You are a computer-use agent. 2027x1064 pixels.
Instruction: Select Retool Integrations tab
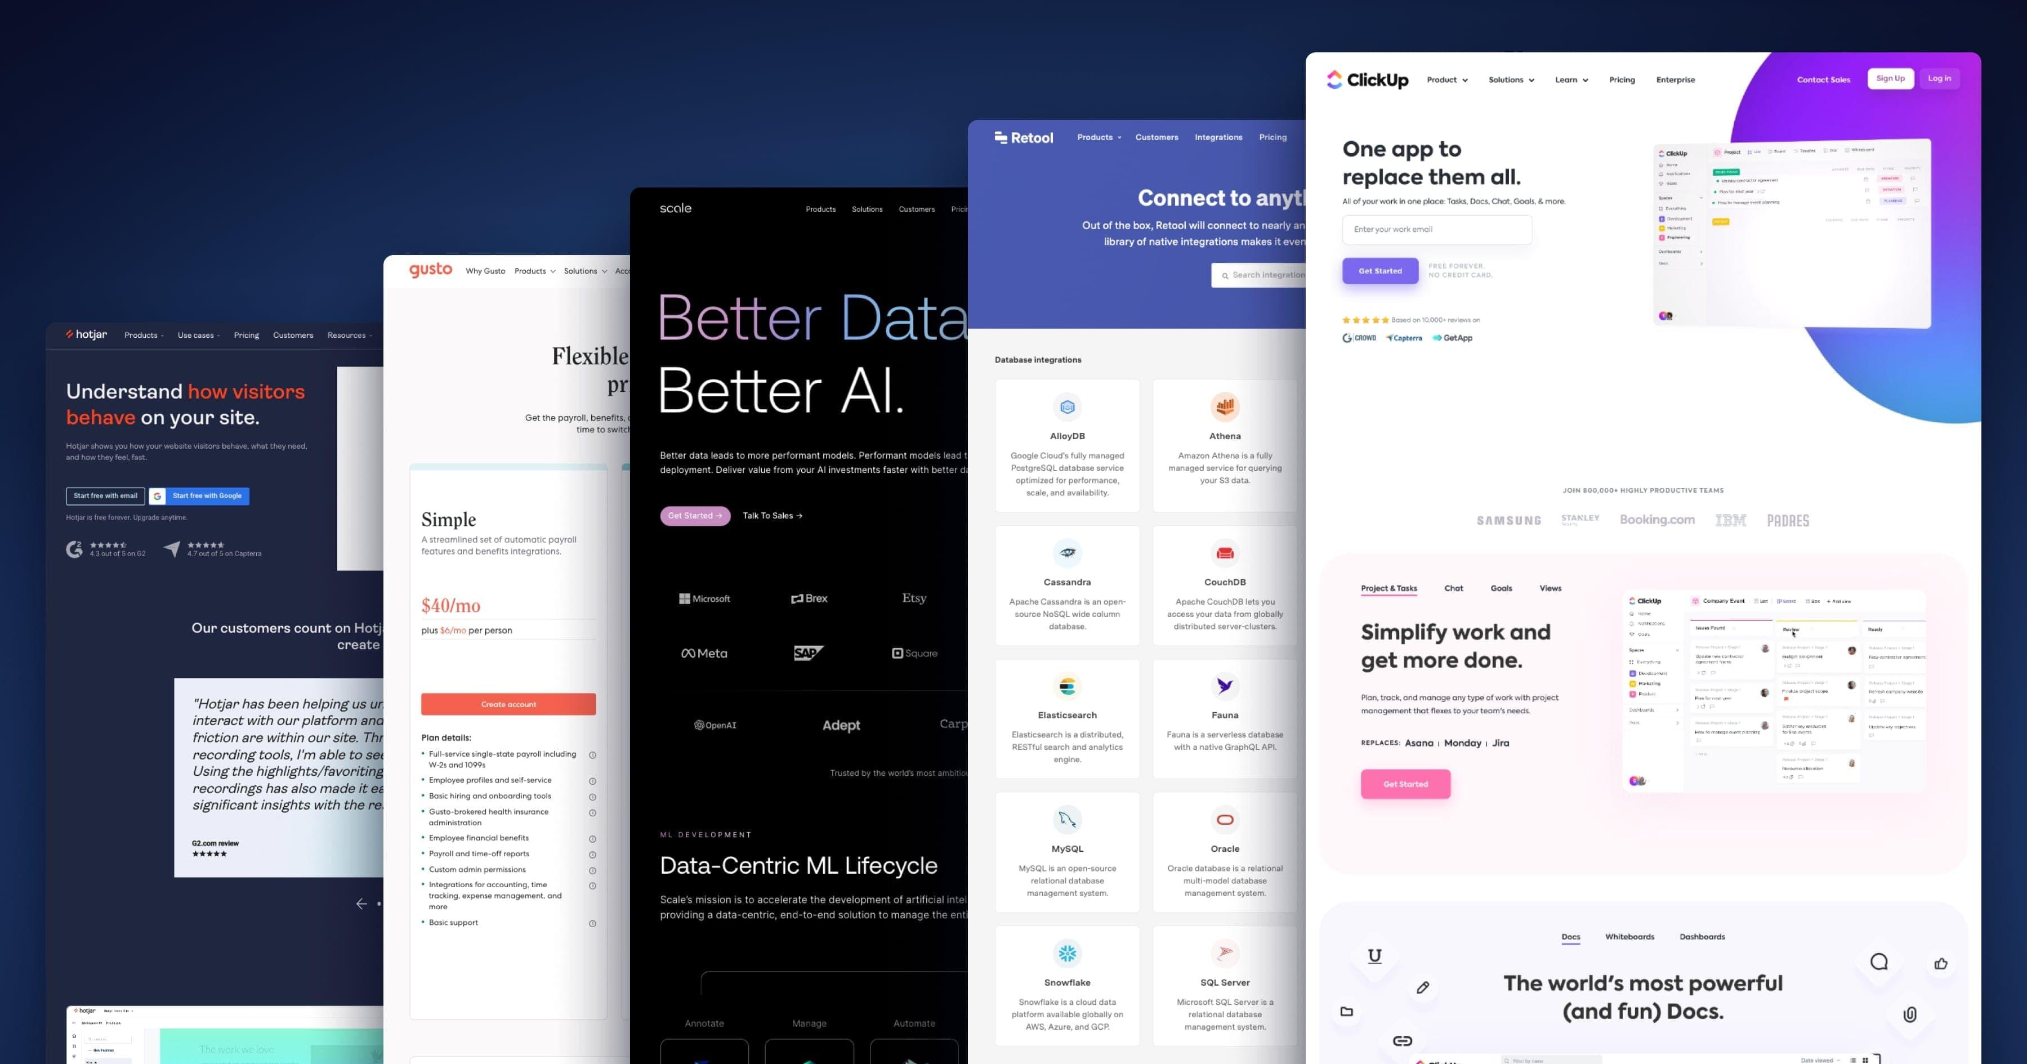click(x=1217, y=137)
